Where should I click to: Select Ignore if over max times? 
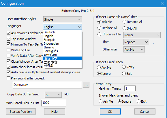(119, 101)
